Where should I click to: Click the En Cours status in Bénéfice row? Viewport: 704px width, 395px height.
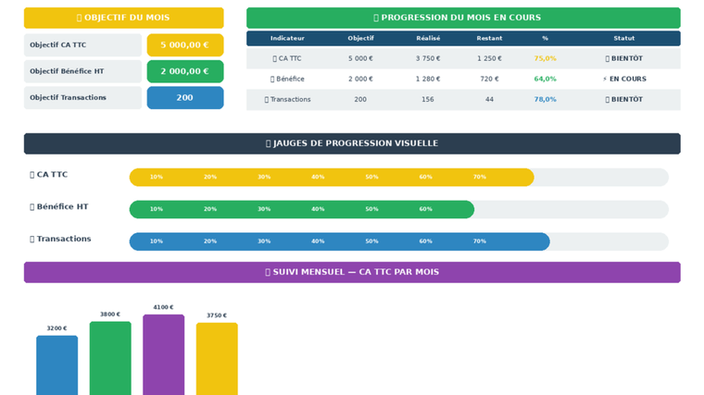[623, 80]
